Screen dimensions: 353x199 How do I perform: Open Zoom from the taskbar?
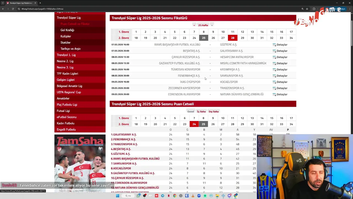pos(199,196)
